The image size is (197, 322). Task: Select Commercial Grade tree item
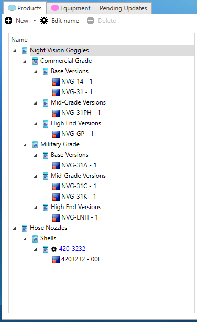pos(66,61)
